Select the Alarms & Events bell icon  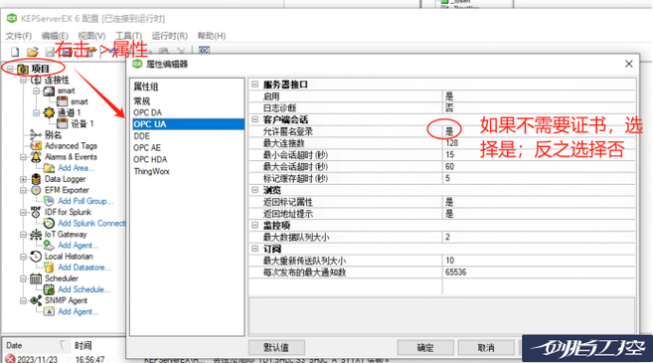(x=36, y=157)
